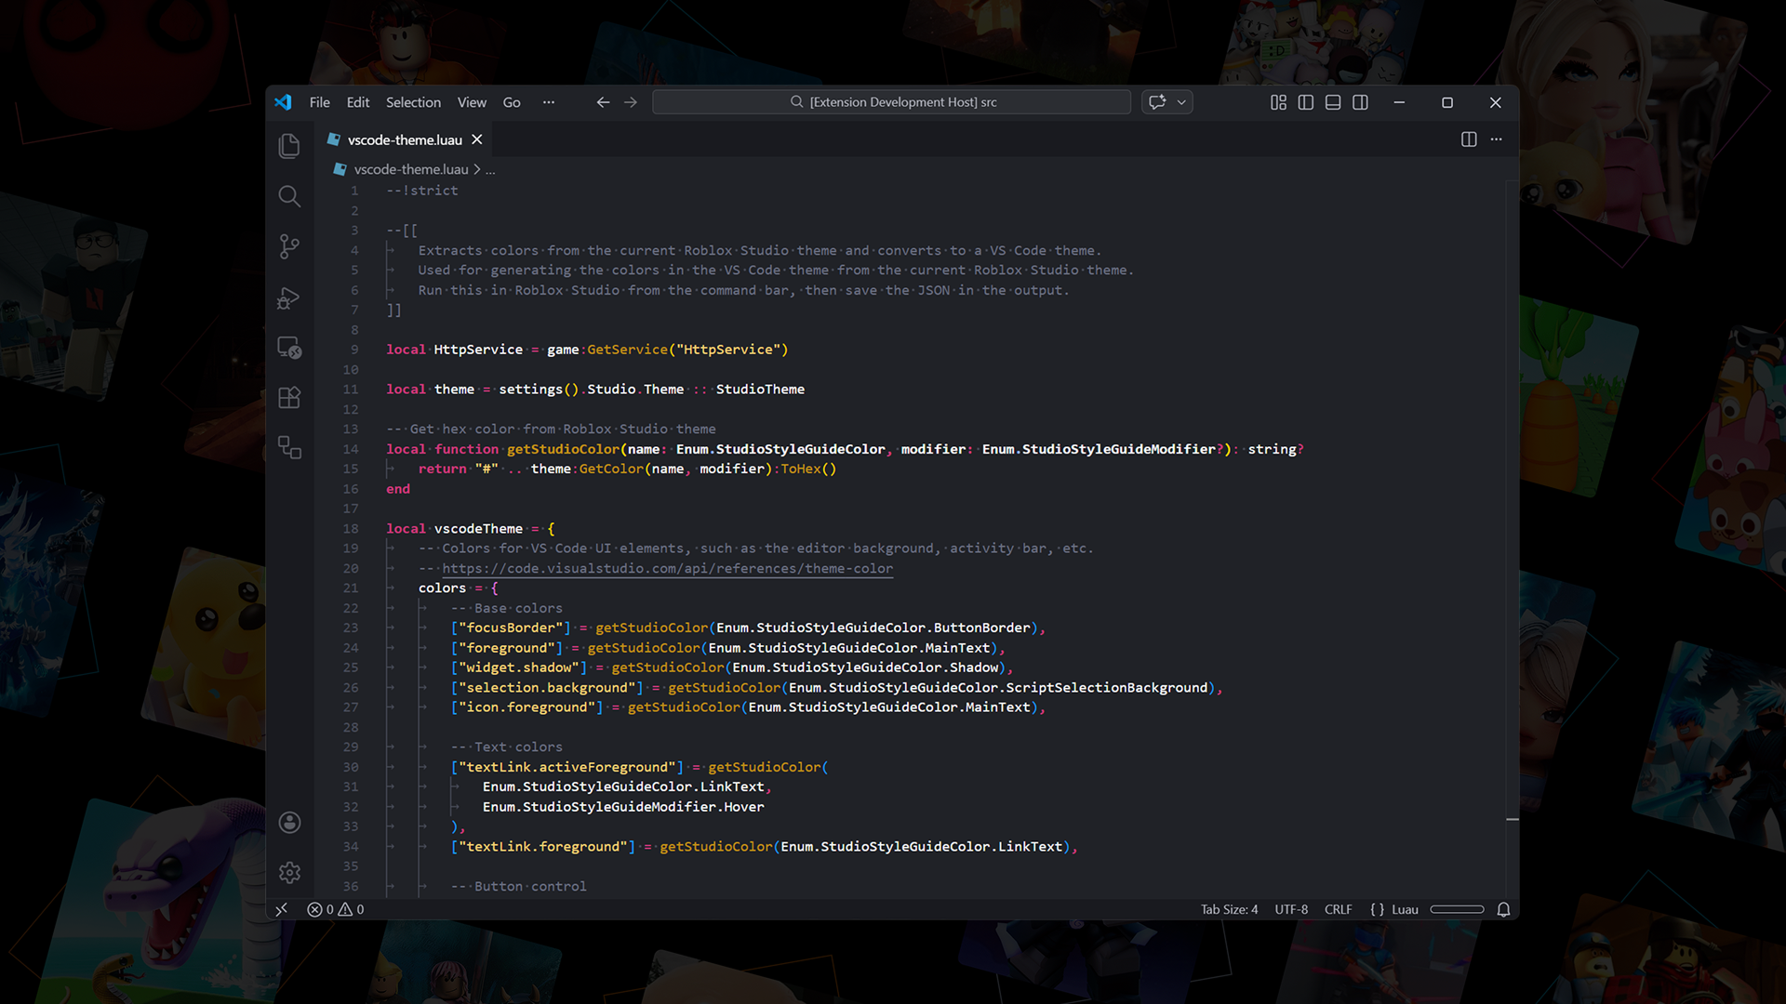Viewport: 1786px width, 1004px height.
Task: Expand the breadcrumb ellipsis after vscode-theme.luau
Action: tap(490, 169)
